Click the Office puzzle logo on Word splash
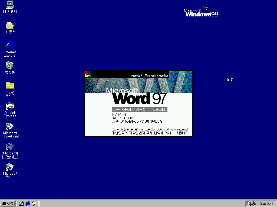Image resolution: width=277 pixels, height=207 pixels. [x=88, y=74]
